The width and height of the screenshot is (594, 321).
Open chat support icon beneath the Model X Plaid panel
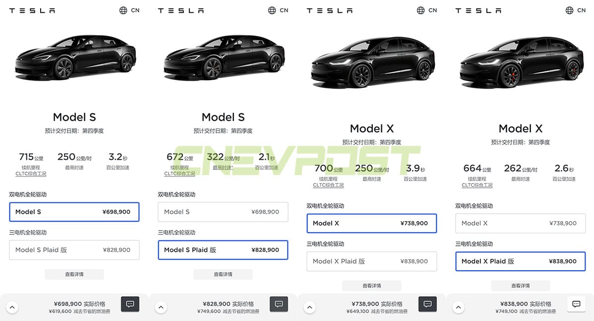[576, 304]
